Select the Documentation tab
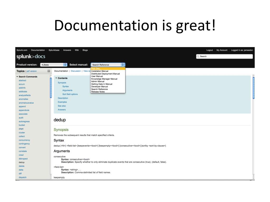Image resolution: width=270 pixels, height=202 pixels. pos(61,71)
